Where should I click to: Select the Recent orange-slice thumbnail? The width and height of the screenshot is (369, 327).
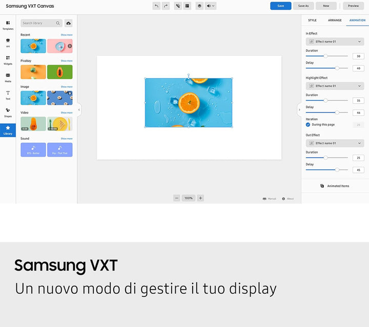pyautogui.click(x=33, y=46)
